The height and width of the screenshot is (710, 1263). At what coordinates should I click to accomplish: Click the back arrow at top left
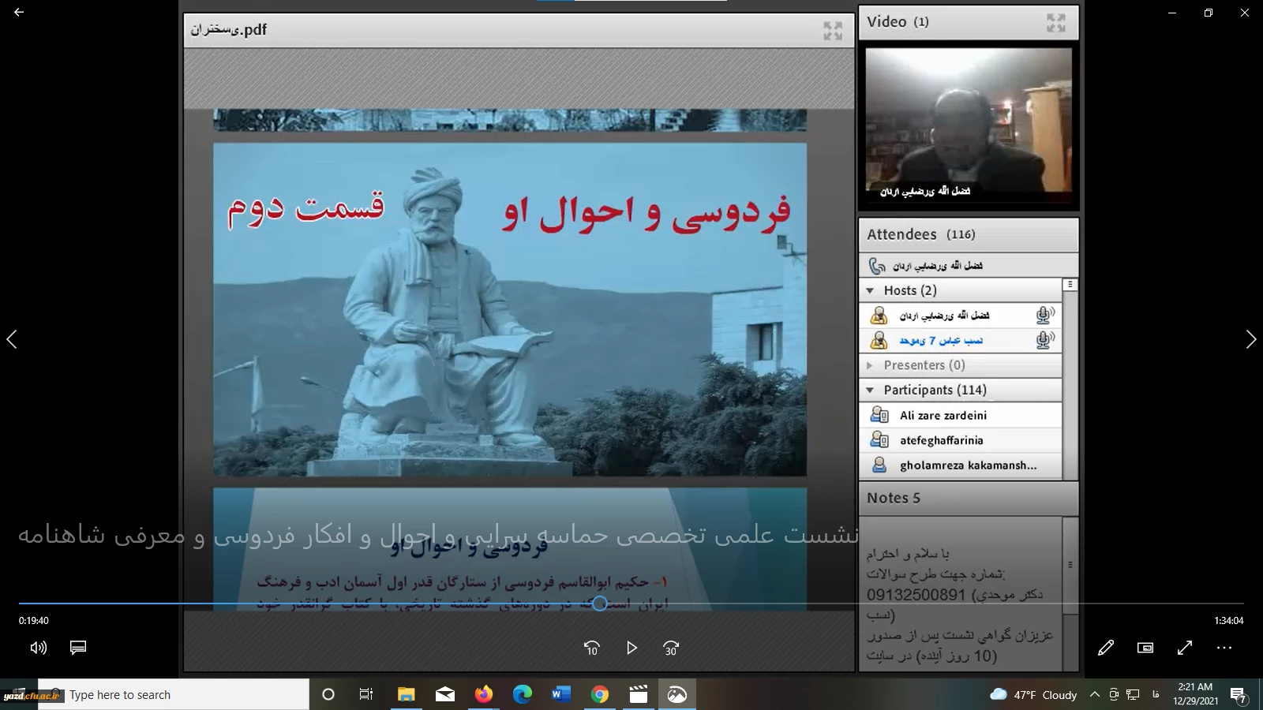coord(19,13)
